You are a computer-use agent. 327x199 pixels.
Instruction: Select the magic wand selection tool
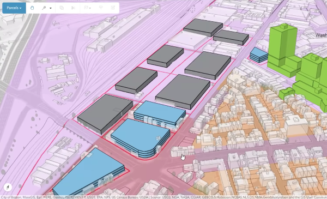tap(44, 8)
